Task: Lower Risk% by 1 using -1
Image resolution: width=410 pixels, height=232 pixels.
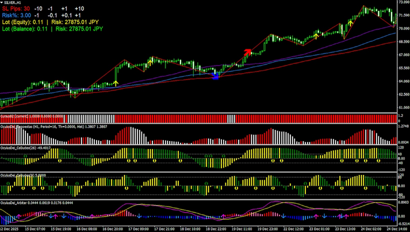Action: (x=37, y=15)
